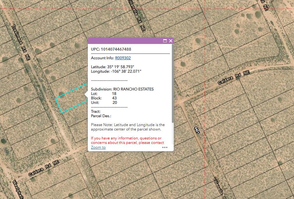Viewport: 294px width, 199px height.
Task: Open account info link R009302
Action: point(123,58)
